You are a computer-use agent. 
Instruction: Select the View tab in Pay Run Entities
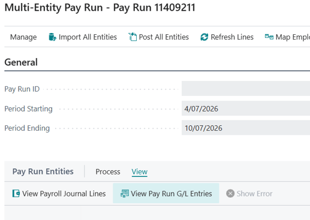click(140, 171)
